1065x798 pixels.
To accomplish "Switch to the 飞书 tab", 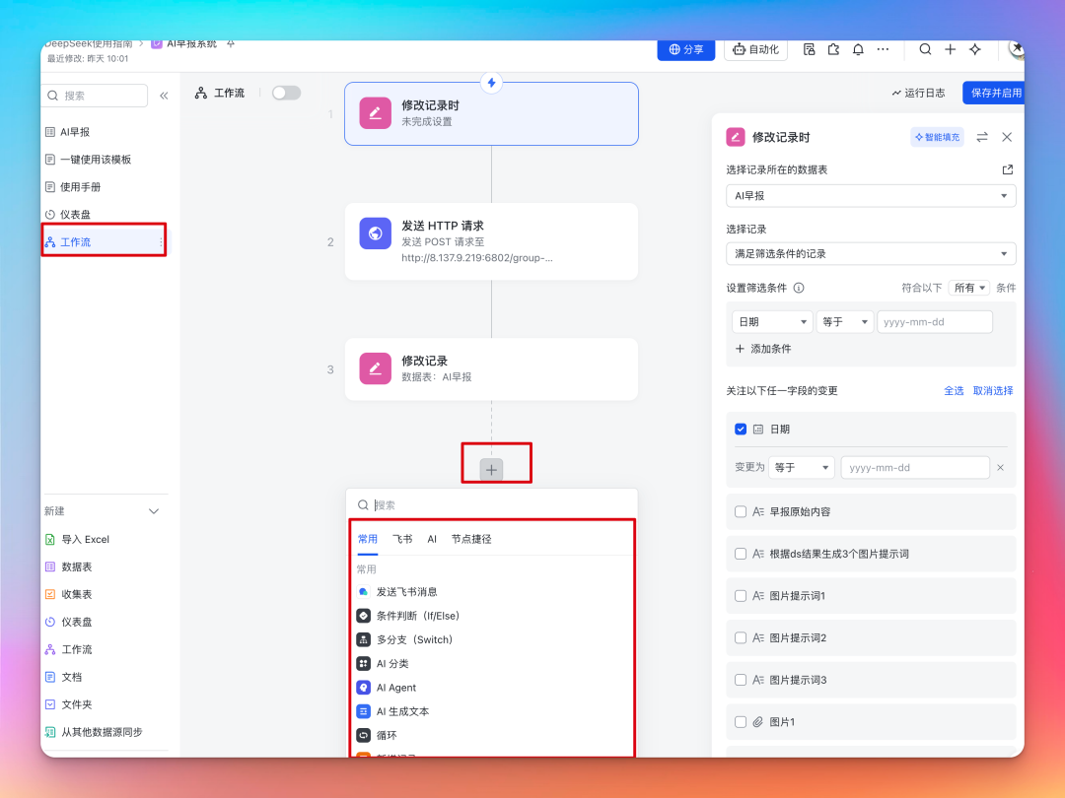I will click(x=402, y=539).
